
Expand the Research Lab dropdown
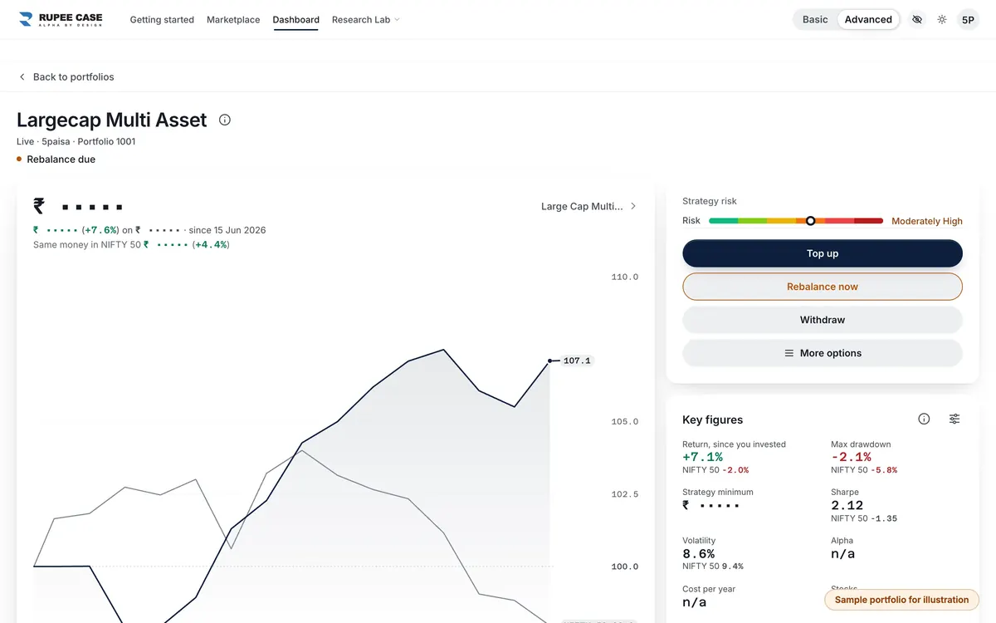366,19
